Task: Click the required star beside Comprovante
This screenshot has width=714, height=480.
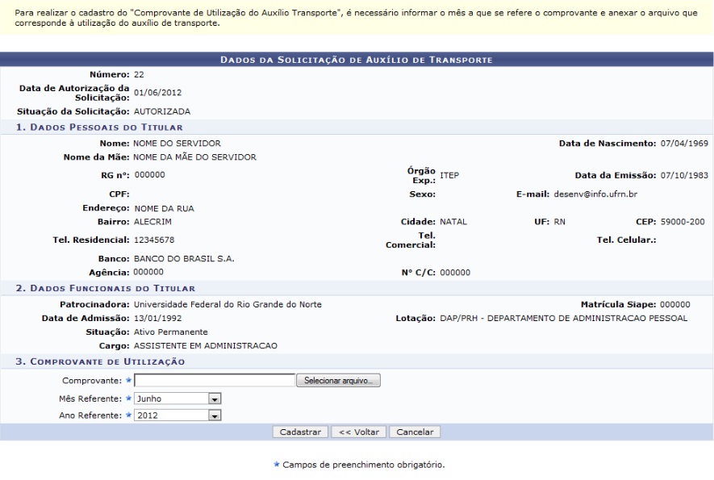Action: click(128, 380)
